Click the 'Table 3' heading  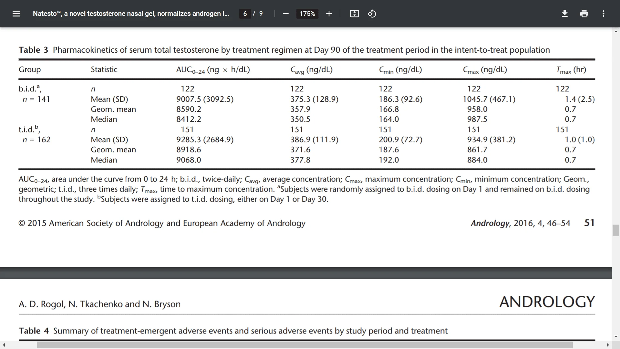point(33,50)
